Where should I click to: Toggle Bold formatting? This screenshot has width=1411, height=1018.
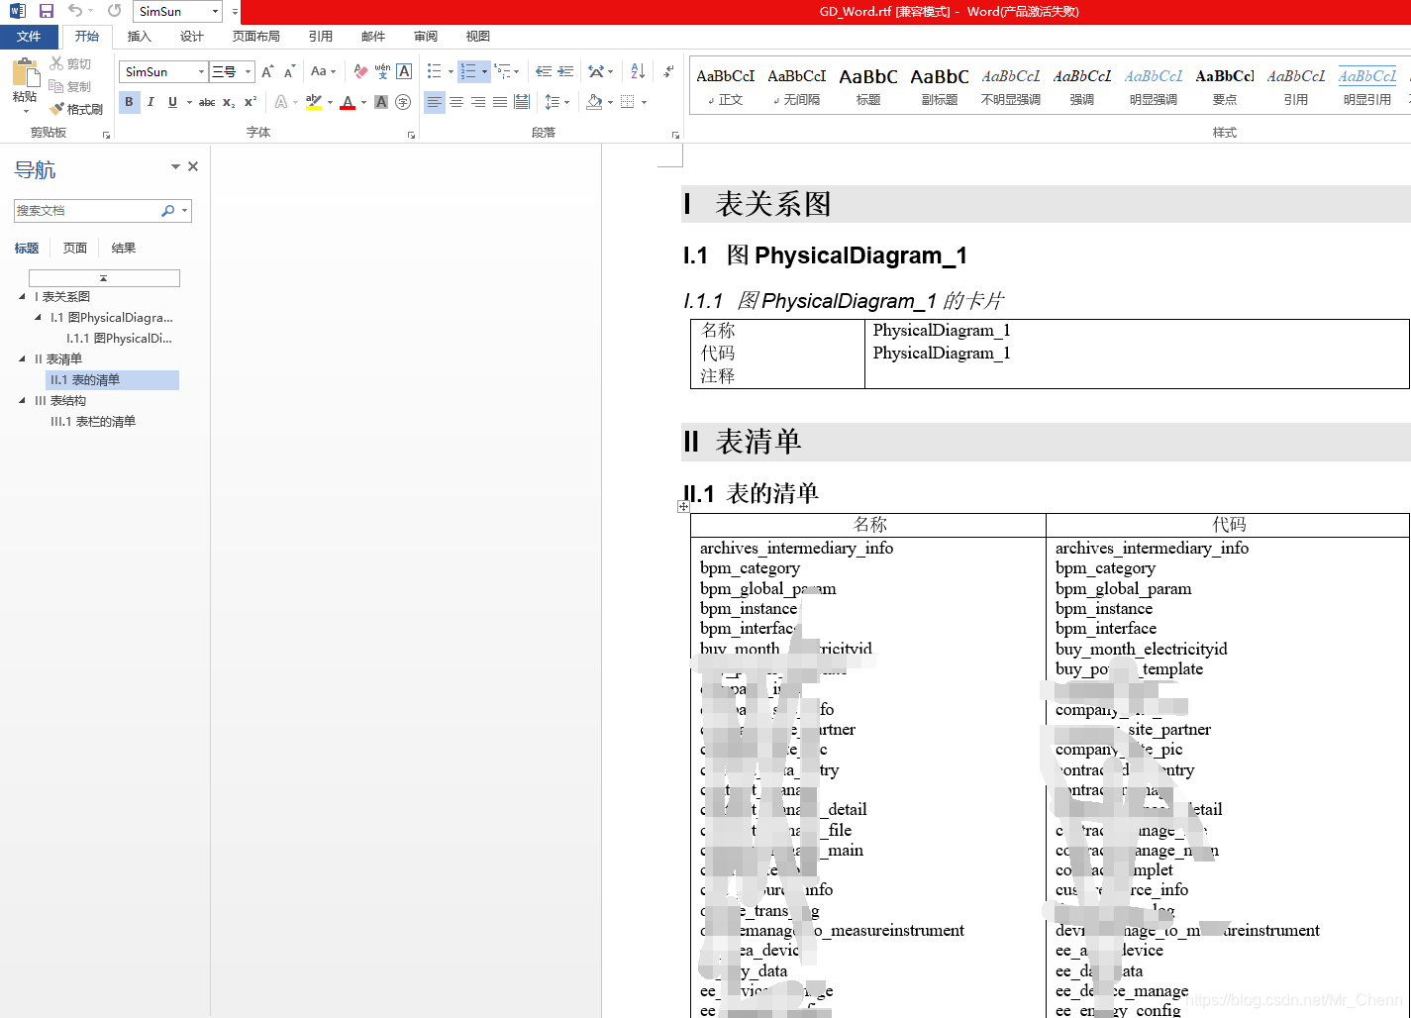[x=129, y=102]
